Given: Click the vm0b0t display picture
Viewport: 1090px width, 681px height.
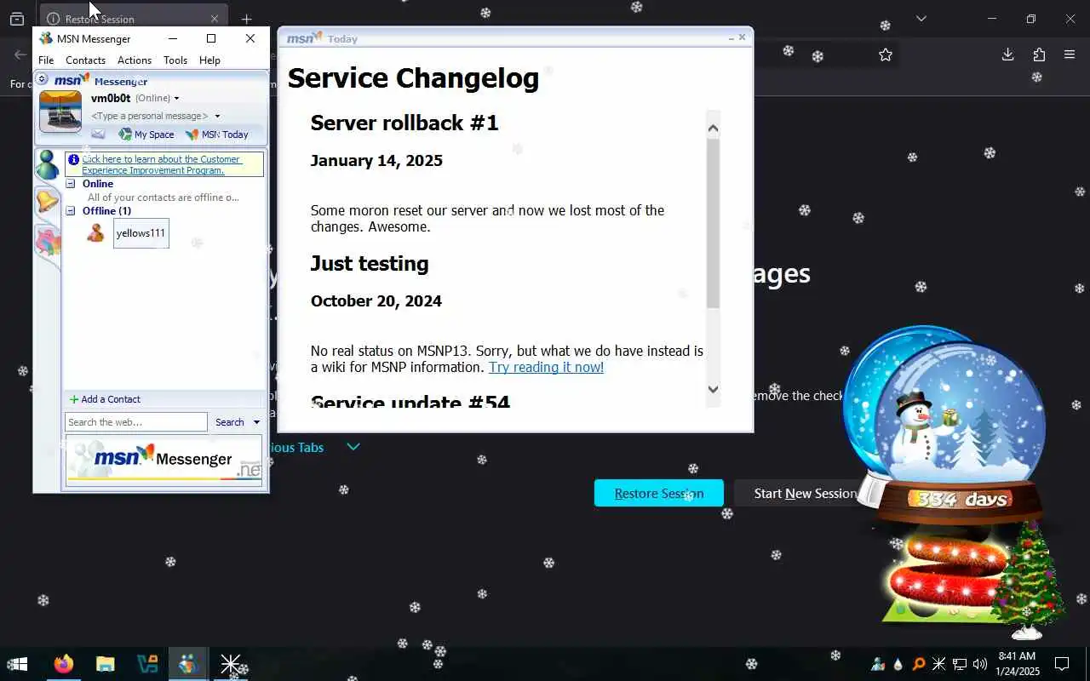Looking at the screenshot, I should pyautogui.click(x=60, y=112).
